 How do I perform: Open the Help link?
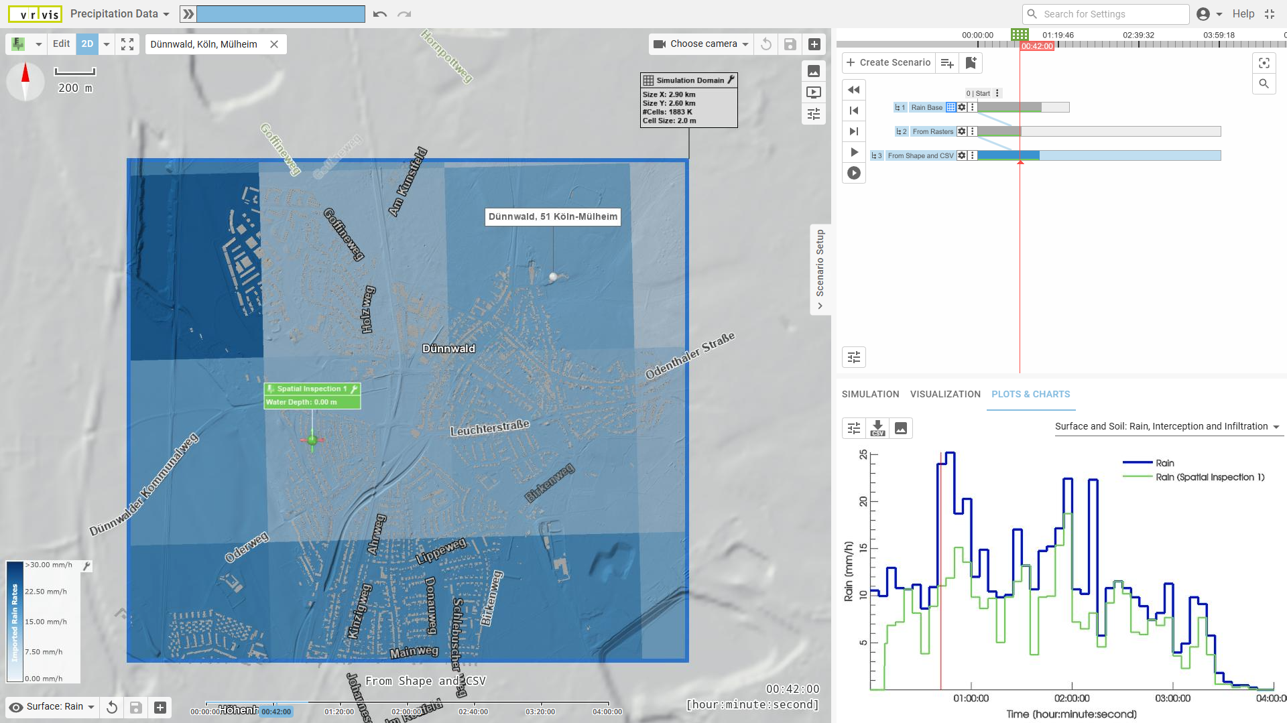(1243, 14)
